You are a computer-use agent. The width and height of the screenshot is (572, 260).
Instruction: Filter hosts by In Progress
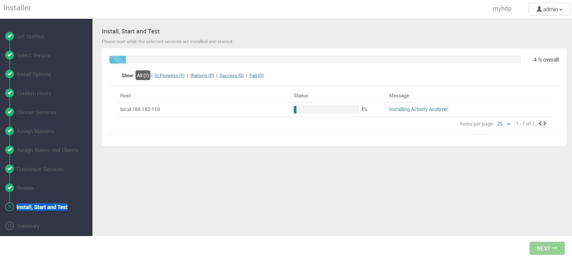pos(169,76)
